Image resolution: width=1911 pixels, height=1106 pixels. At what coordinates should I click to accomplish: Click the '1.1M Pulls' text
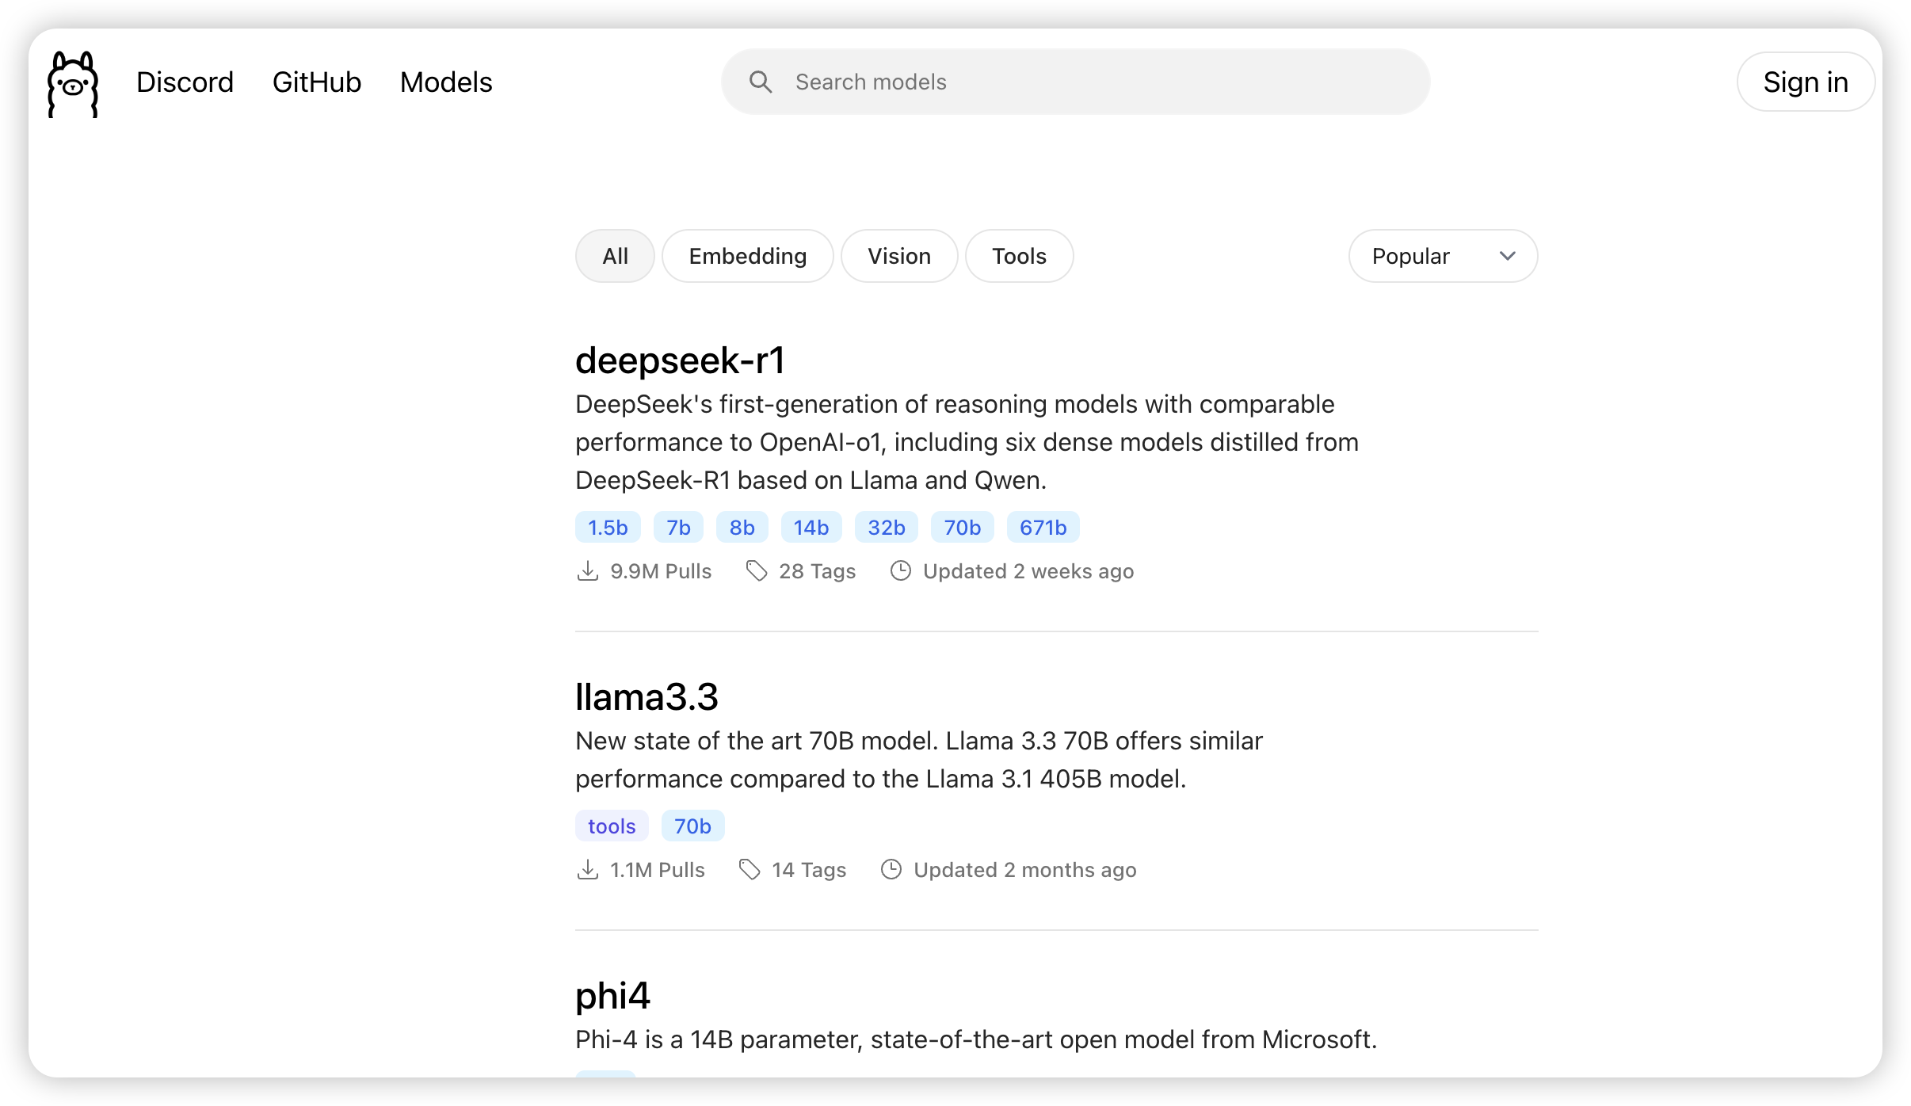(658, 870)
